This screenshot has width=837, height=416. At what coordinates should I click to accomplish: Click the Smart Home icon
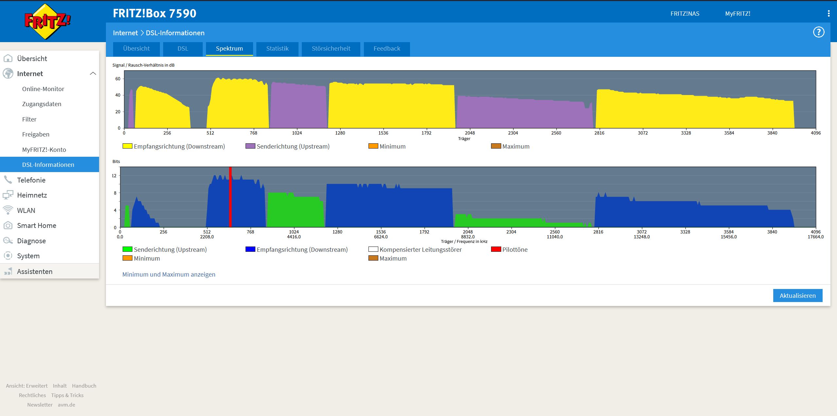(x=8, y=226)
